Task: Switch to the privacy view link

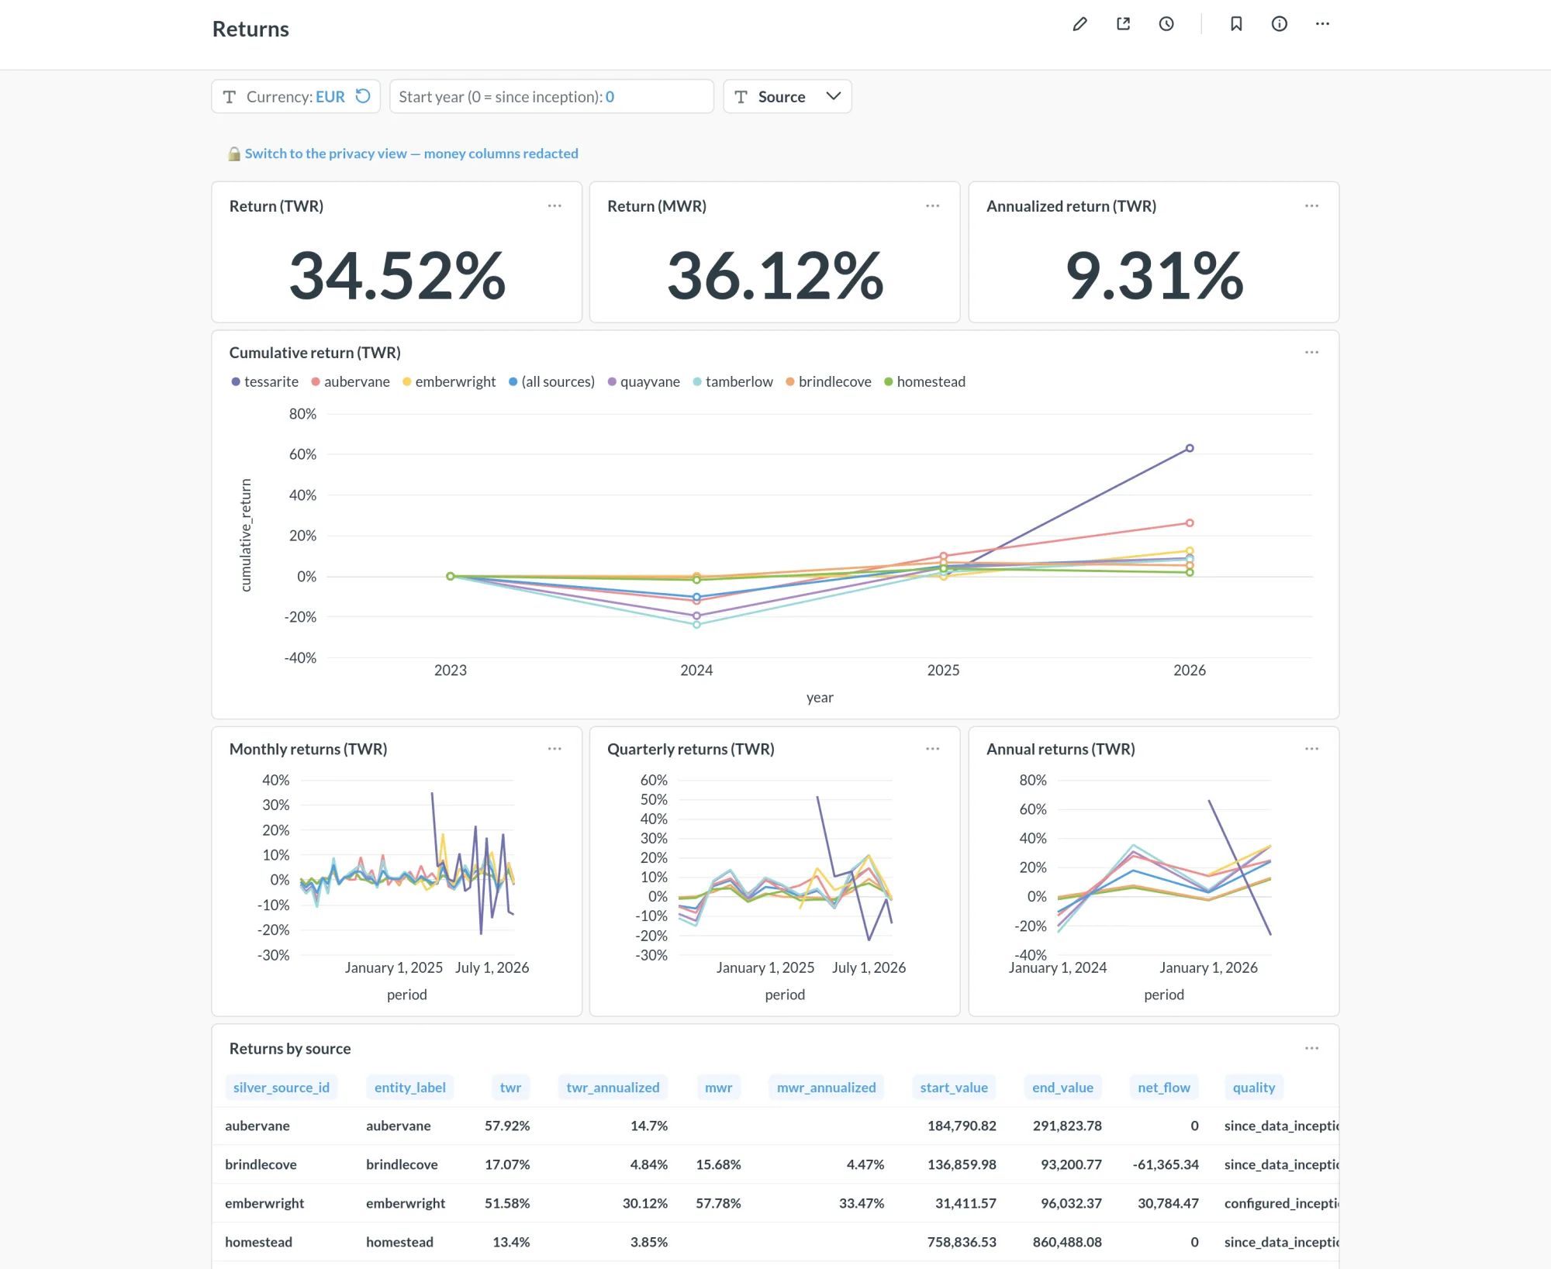Action: click(411, 153)
